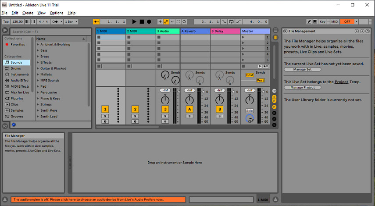
Task: Select the Clips category
Action: 17,104
